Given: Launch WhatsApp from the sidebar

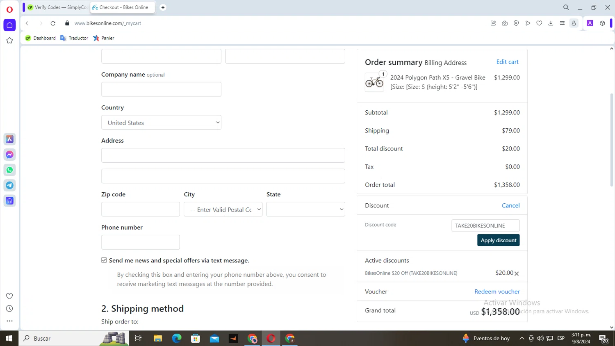Looking at the screenshot, I should (9, 170).
